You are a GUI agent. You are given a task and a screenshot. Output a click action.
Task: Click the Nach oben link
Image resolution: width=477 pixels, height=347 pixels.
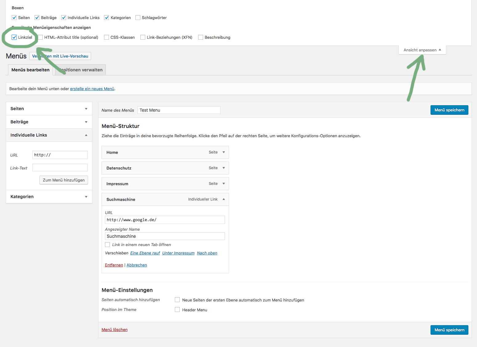pos(207,253)
